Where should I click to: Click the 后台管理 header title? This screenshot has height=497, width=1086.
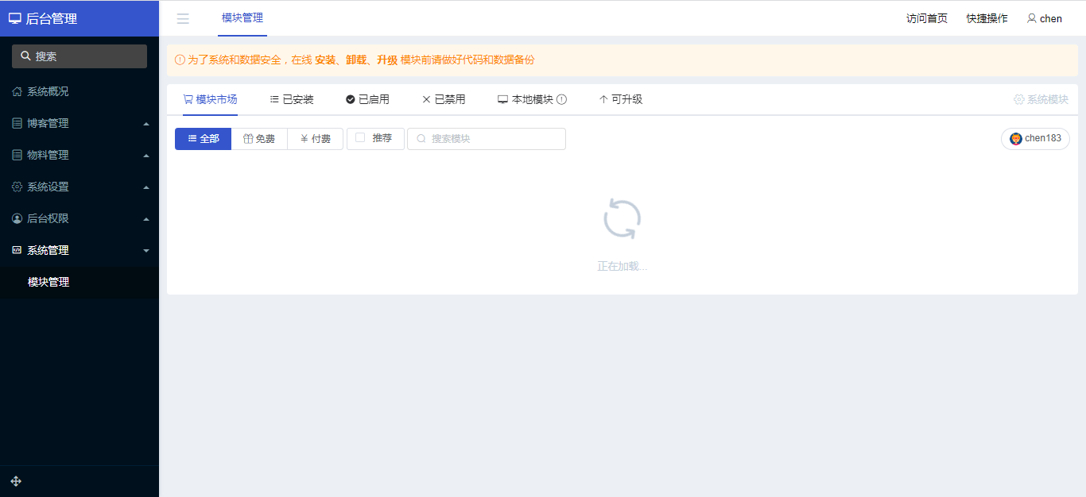[52, 18]
